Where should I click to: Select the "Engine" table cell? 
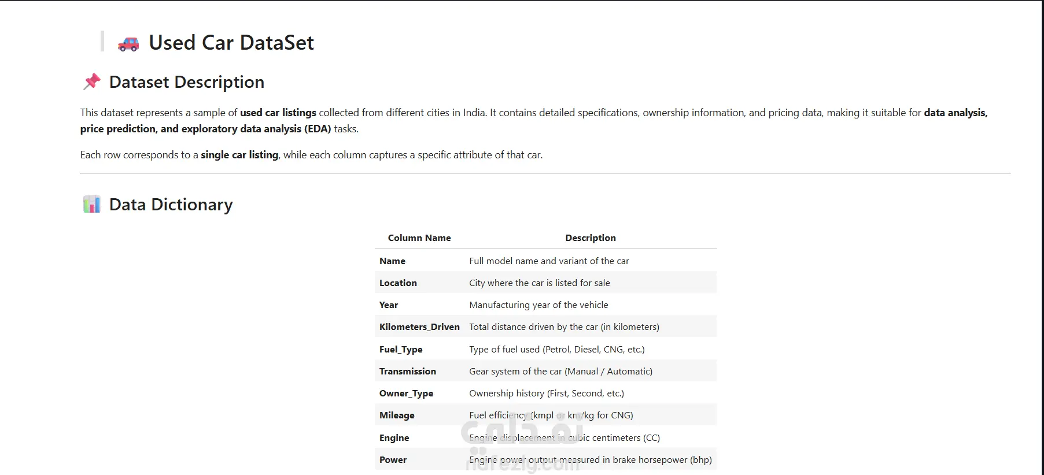[x=394, y=438]
